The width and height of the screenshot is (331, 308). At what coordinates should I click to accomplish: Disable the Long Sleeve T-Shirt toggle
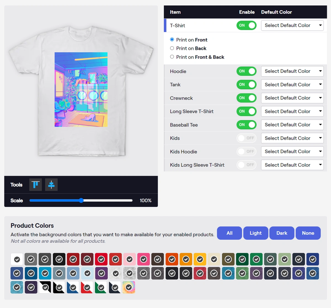pyautogui.click(x=246, y=111)
